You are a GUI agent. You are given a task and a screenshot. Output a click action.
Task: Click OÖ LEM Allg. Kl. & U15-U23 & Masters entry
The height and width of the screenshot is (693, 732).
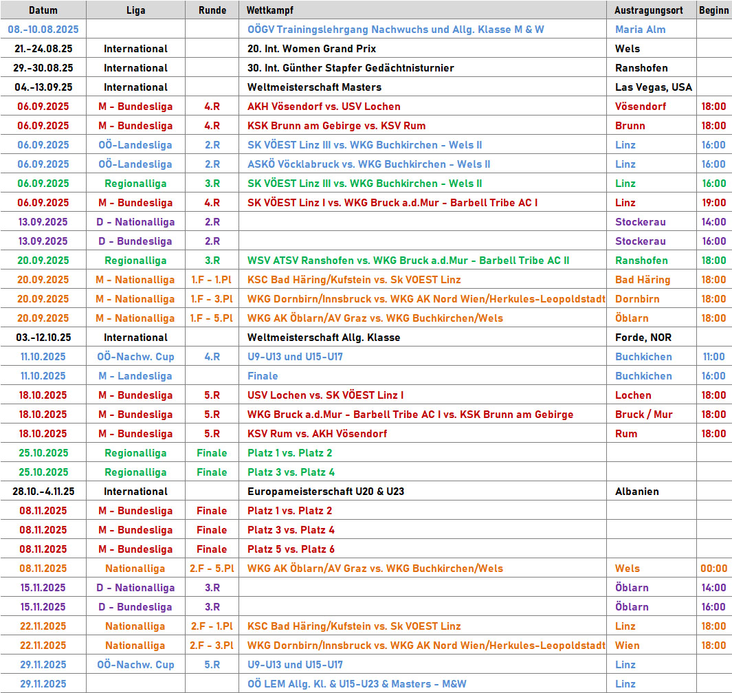(x=357, y=683)
